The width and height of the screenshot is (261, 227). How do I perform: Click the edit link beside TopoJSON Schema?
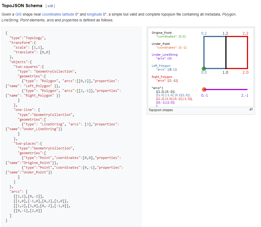click(x=50, y=6)
